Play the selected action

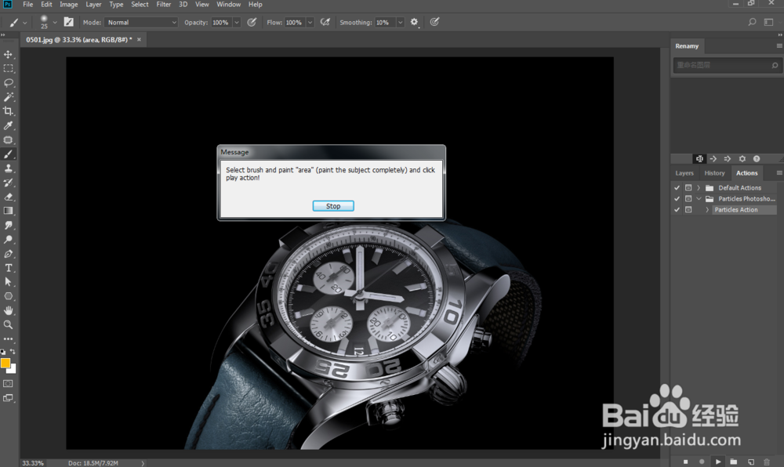point(718,462)
